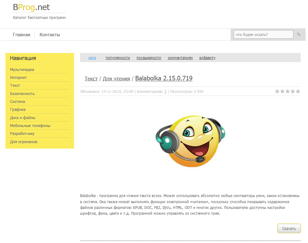Viewport: 308px width, 243px height.
Task: Sort programs by посещаемости
Action: 149,58
